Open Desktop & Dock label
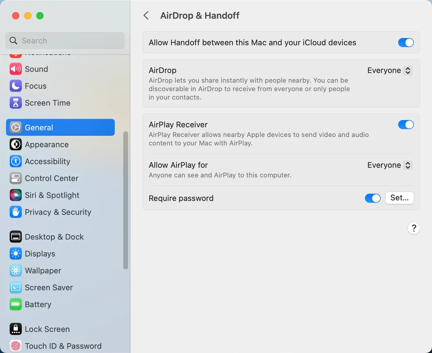Image resolution: width=432 pixels, height=353 pixels. [54, 237]
